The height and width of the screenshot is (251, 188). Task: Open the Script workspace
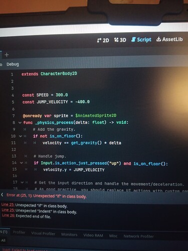(x=141, y=40)
